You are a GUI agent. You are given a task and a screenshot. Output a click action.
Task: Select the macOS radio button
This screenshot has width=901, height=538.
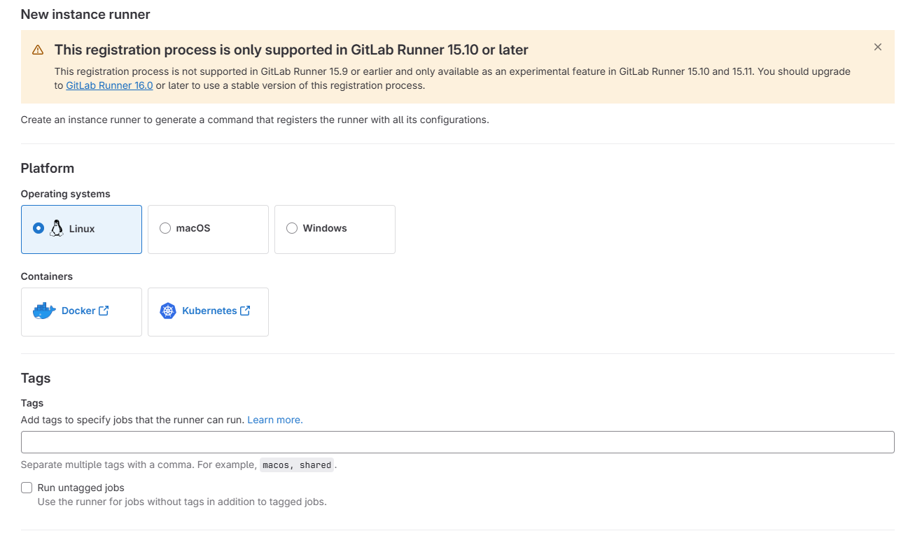click(165, 228)
